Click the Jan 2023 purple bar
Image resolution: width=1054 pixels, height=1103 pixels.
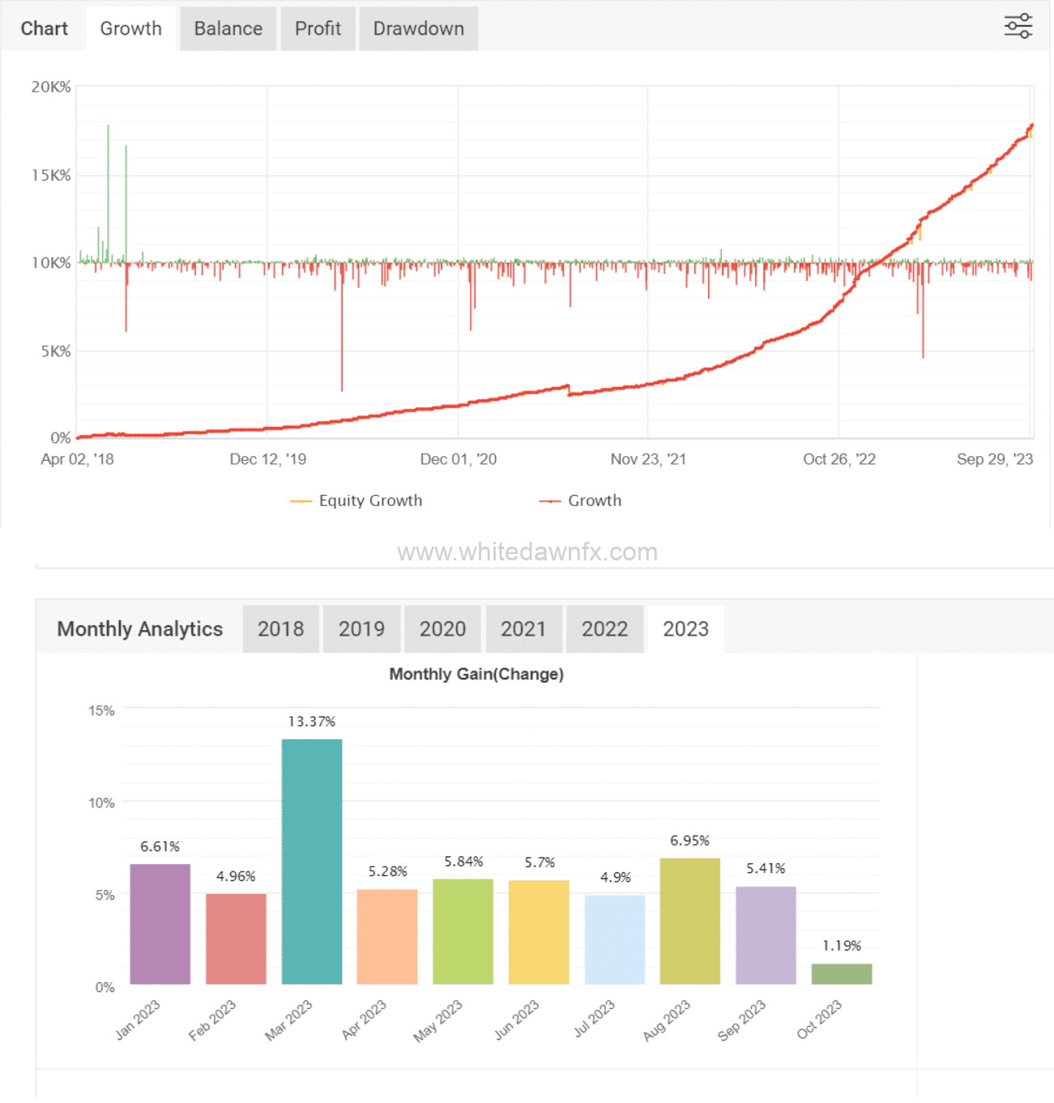tap(160, 924)
